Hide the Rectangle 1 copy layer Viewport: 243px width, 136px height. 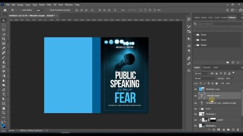pyautogui.click(x=196, y=89)
